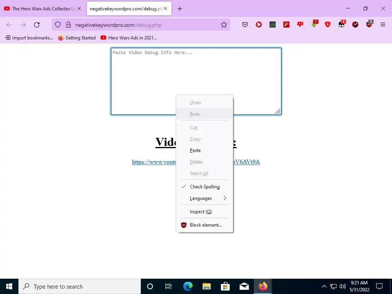Select the negativekeywordpro.com/debug.php tab
Viewport: 392px width, 294px height.
[129, 8]
